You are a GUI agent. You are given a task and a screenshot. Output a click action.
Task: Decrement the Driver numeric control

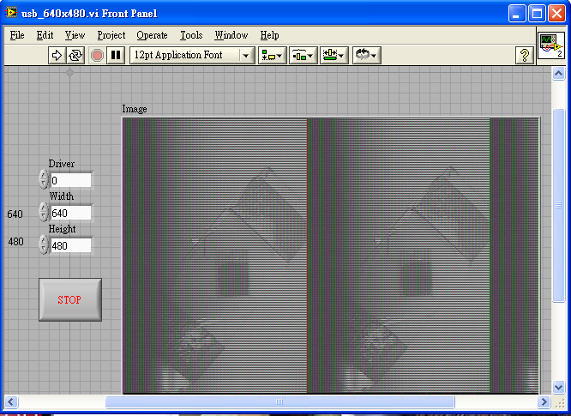[x=44, y=184]
